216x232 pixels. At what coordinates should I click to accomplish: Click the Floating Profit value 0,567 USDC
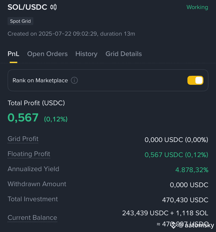pyautogui.click(x=176, y=155)
